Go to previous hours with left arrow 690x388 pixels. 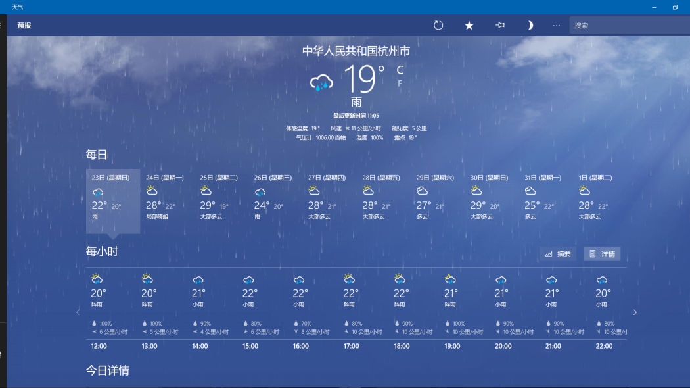[78, 312]
